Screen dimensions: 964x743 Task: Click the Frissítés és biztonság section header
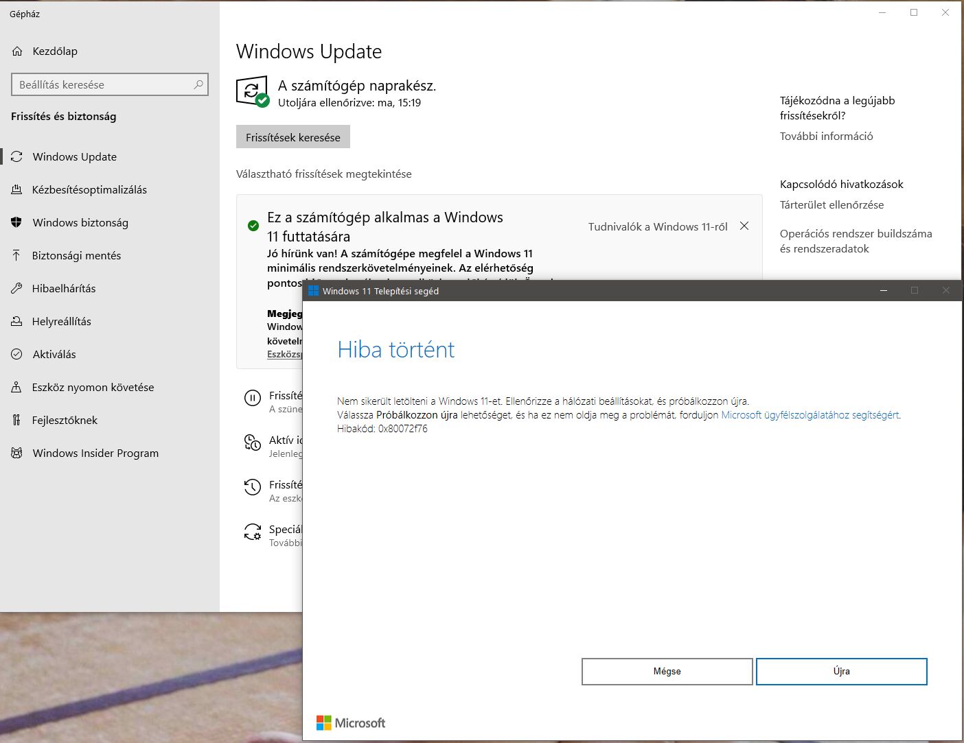tap(64, 117)
